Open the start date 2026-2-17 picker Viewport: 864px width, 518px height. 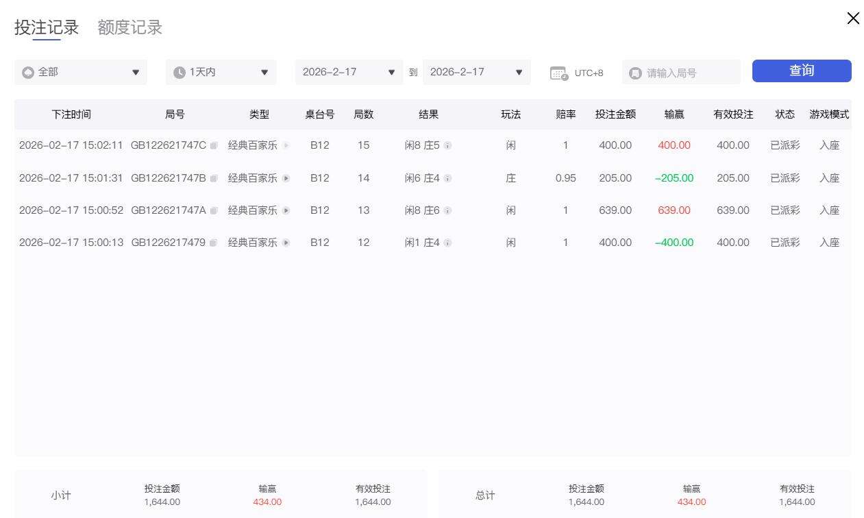click(349, 72)
